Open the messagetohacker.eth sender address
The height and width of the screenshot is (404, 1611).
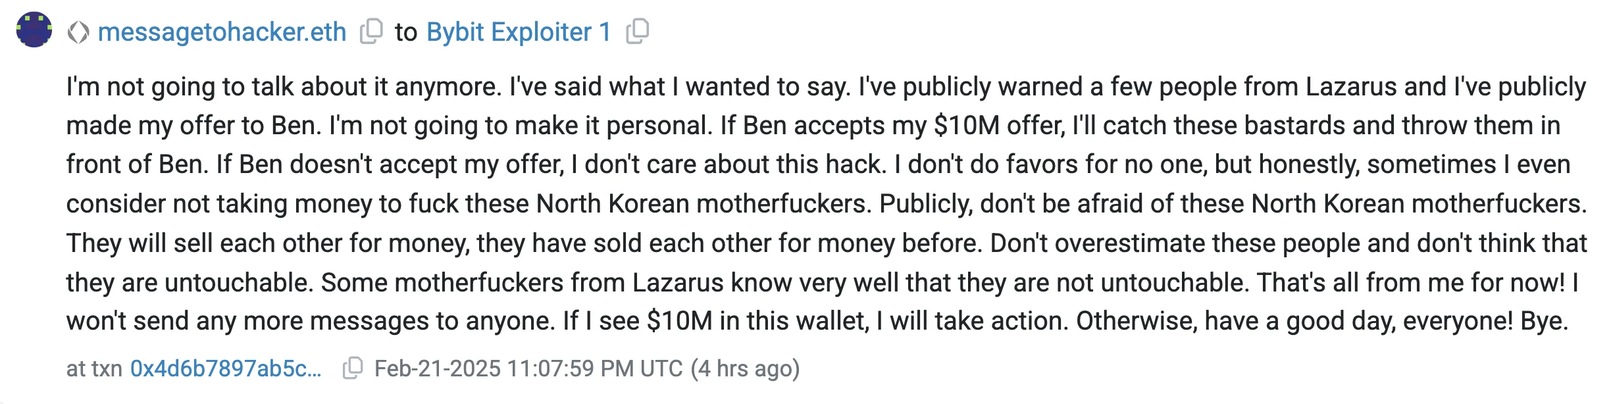[222, 32]
